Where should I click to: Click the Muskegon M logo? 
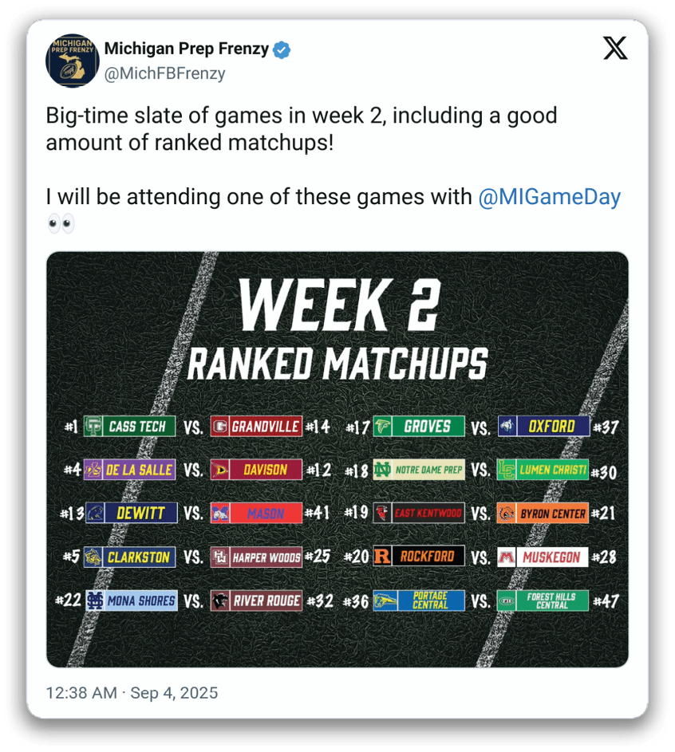pyautogui.click(x=507, y=557)
